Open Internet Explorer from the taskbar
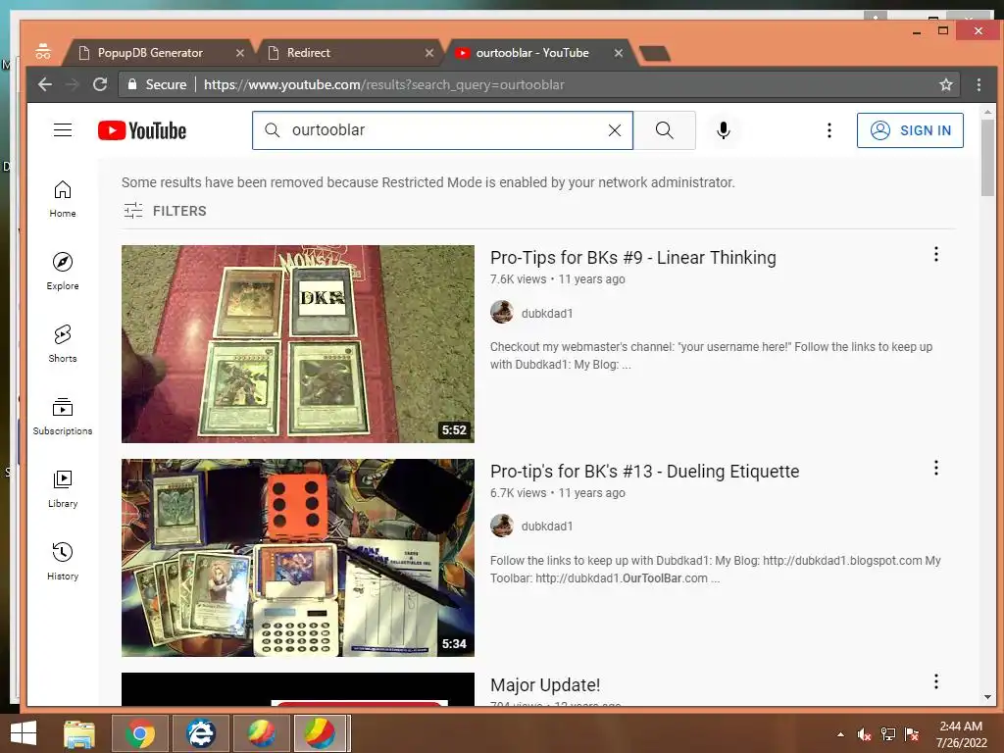 pos(201,733)
